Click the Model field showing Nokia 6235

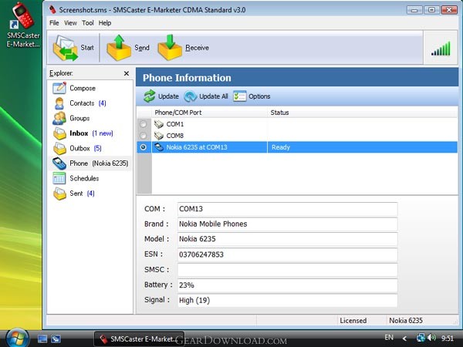pyautogui.click(x=287, y=239)
